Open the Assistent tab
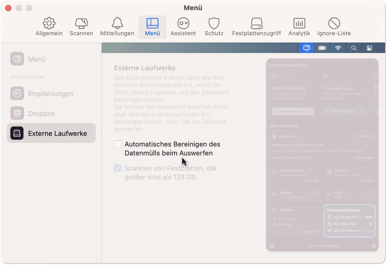The height and width of the screenshot is (265, 387). click(x=183, y=27)
